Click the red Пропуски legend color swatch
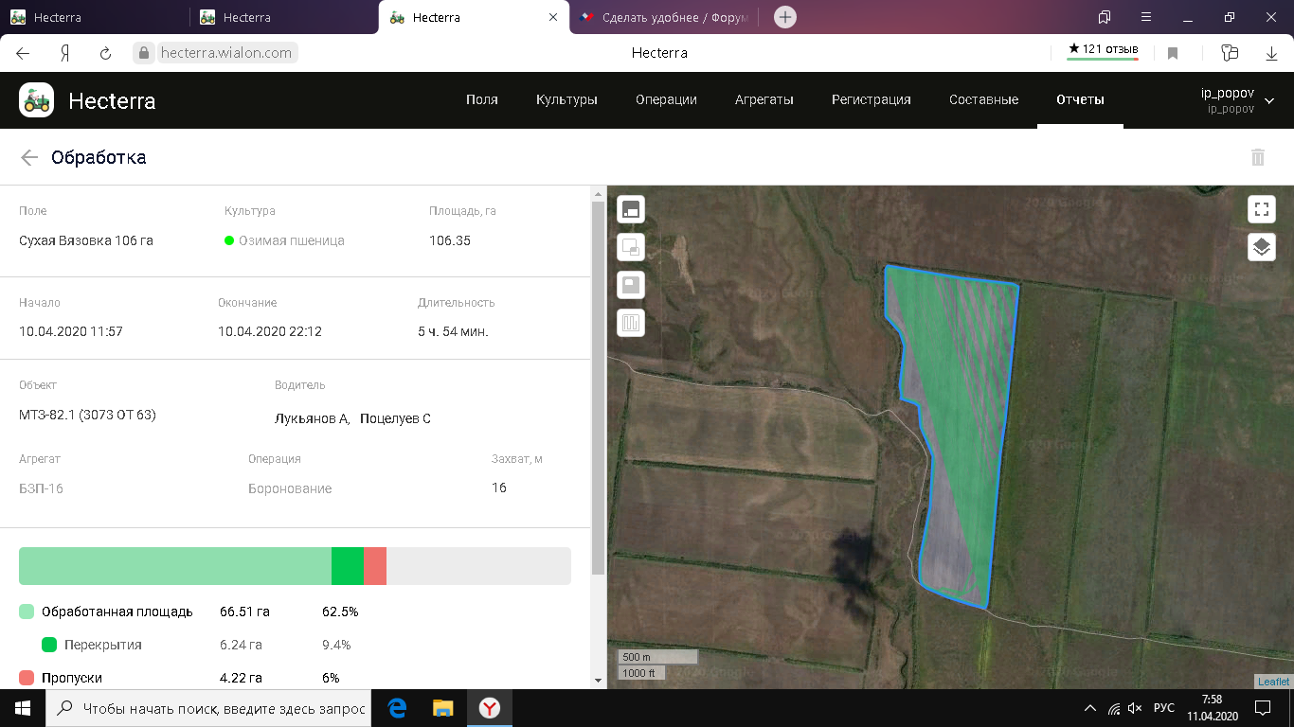Image resolution: width=1294 pixels, height=727 pixels. 27,678
